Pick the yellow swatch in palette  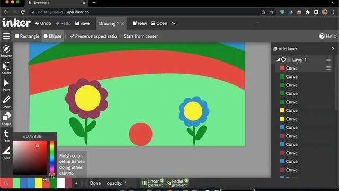[39, 183]
